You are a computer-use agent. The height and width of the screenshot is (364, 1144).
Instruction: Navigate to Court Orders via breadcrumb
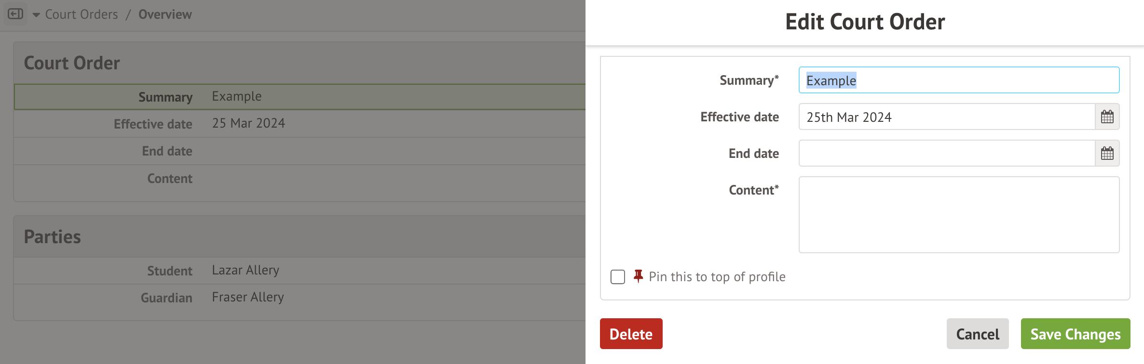click(x=81, y=14)
